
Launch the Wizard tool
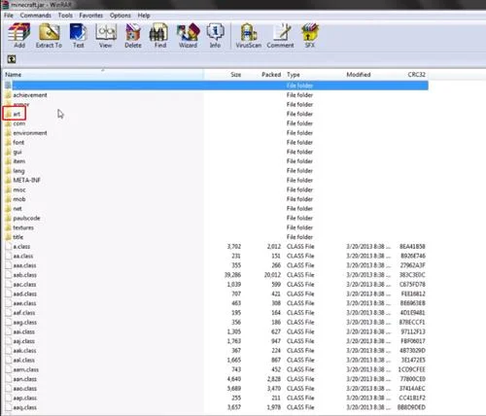click(189, 36)
